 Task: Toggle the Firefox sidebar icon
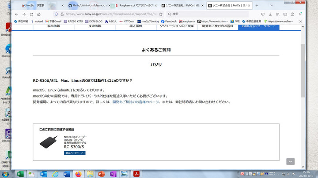[x=285, y=14]
